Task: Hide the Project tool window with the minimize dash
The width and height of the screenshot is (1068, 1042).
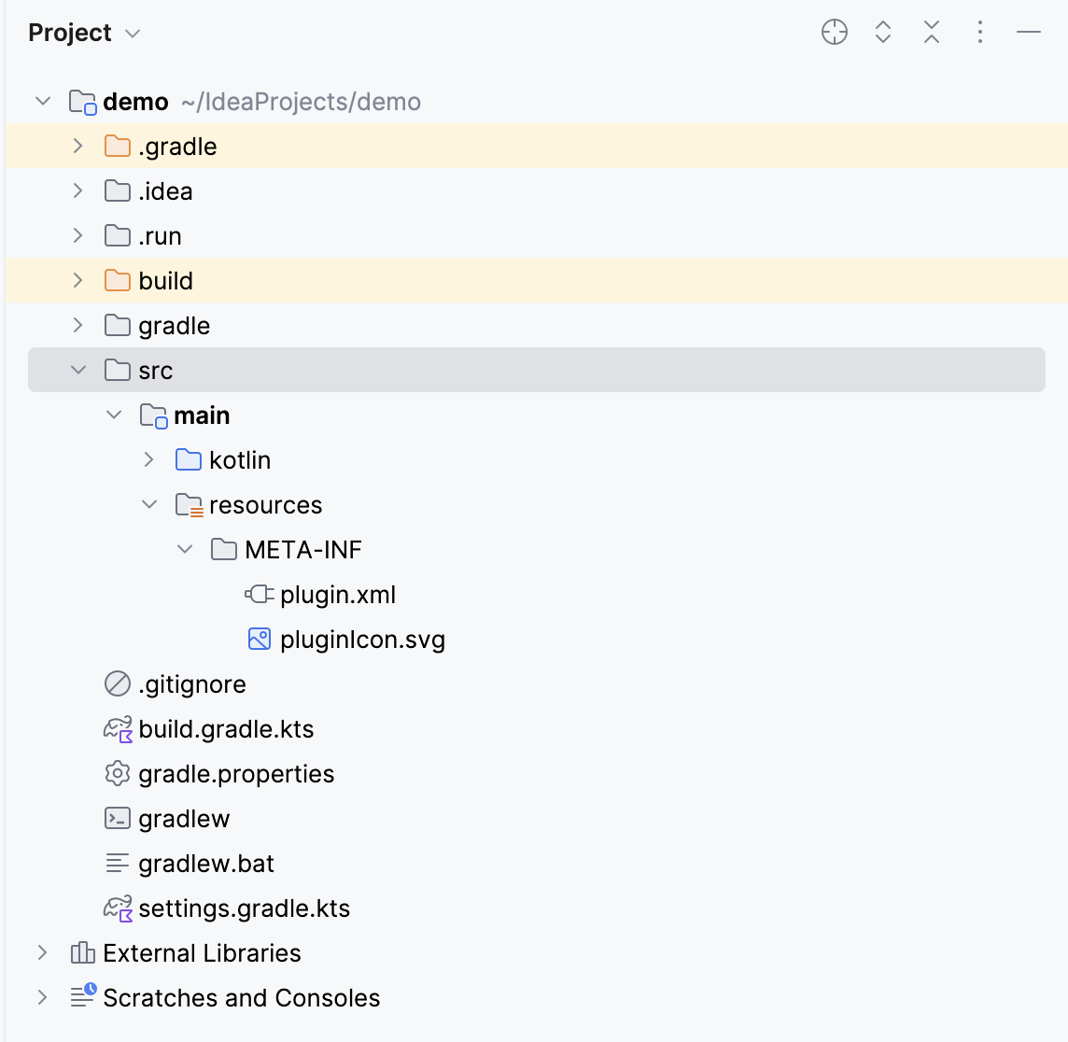Action: (x=1029, y=33)
